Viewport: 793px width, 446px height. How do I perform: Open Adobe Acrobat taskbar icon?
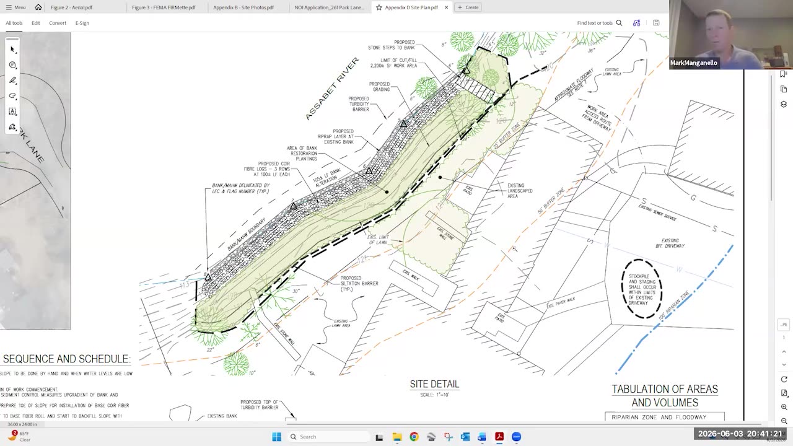click(499, 437)
